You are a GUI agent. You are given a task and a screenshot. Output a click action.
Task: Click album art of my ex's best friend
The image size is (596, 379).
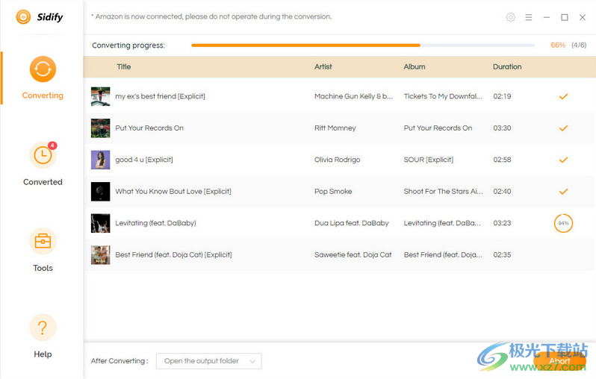point(100,96)
